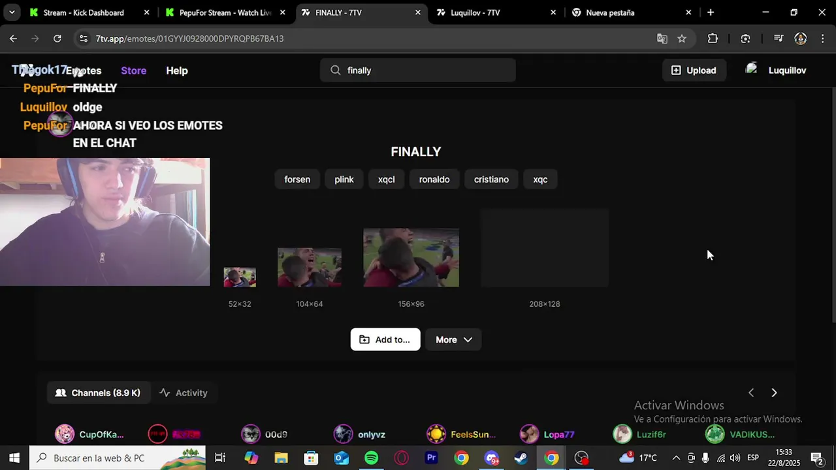
Task: Open the Help menu item
Action: click(176, 70)
